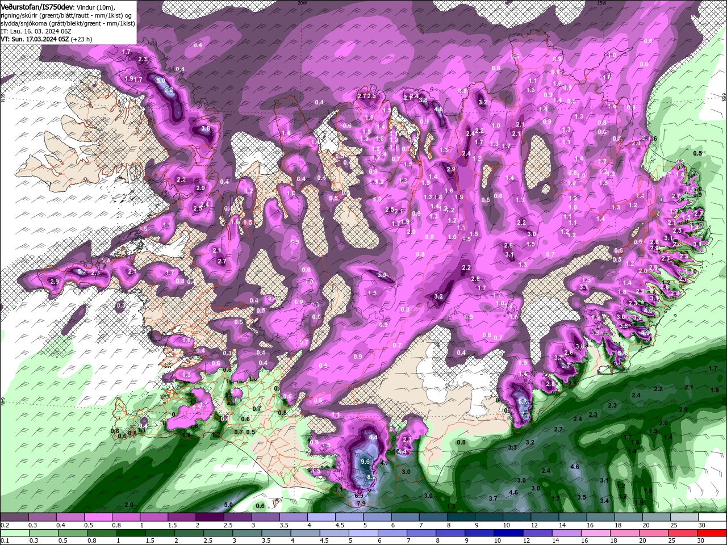The height and width of the screenshot is (545, 727).
Task: Select the rain legend swatch starting at 2
Action: point(189,533)
